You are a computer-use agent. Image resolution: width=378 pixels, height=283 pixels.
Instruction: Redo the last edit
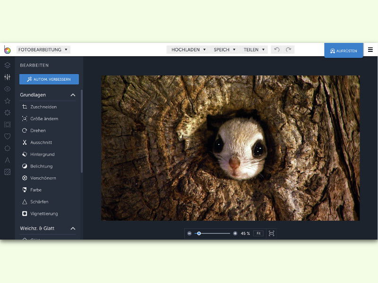point(289,50)
